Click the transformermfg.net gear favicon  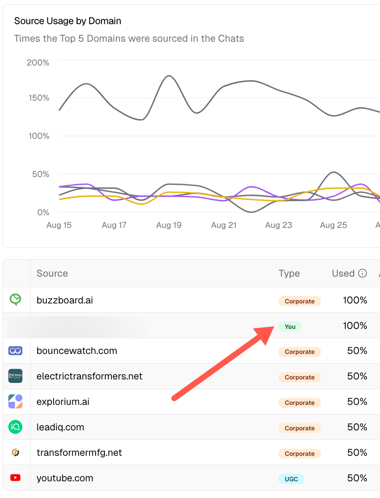pos(15,452)
